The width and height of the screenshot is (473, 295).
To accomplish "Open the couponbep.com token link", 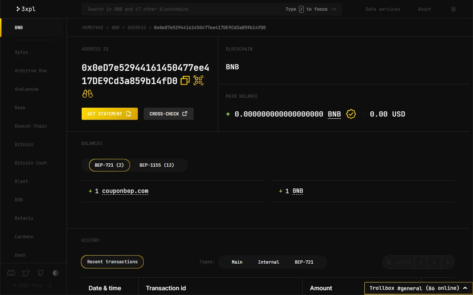I will click(x=125, y=191).
